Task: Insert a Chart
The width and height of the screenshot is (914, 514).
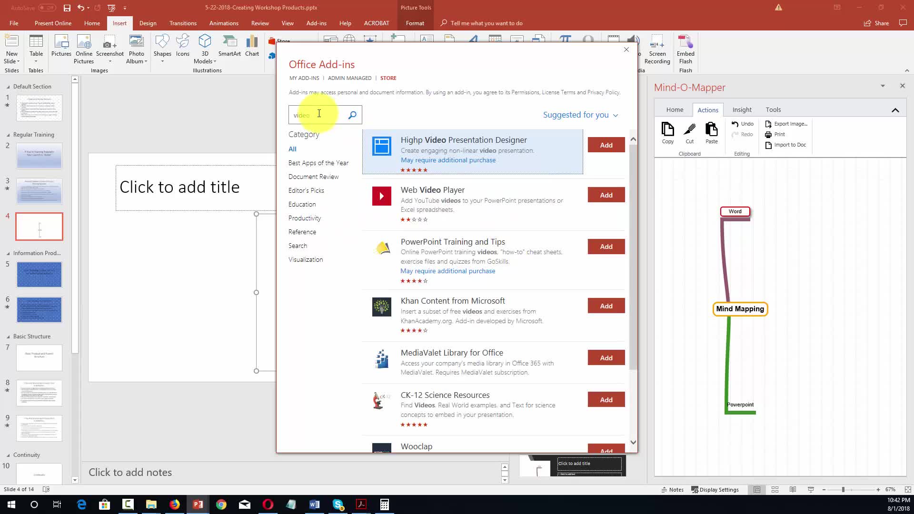Action: click(252, 46)
